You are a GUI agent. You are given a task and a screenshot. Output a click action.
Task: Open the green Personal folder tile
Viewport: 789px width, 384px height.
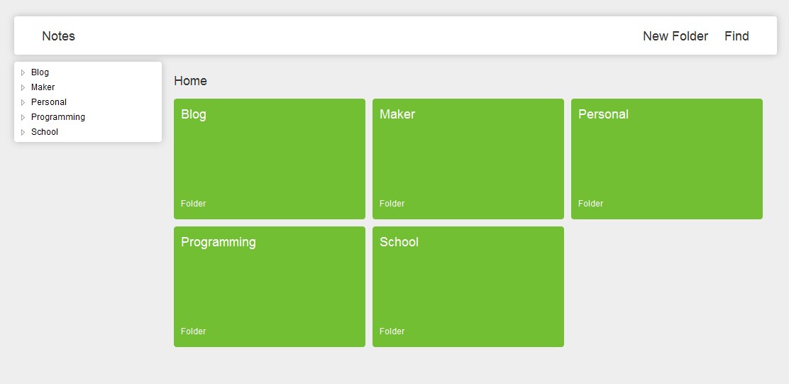[x=667, y=159]
